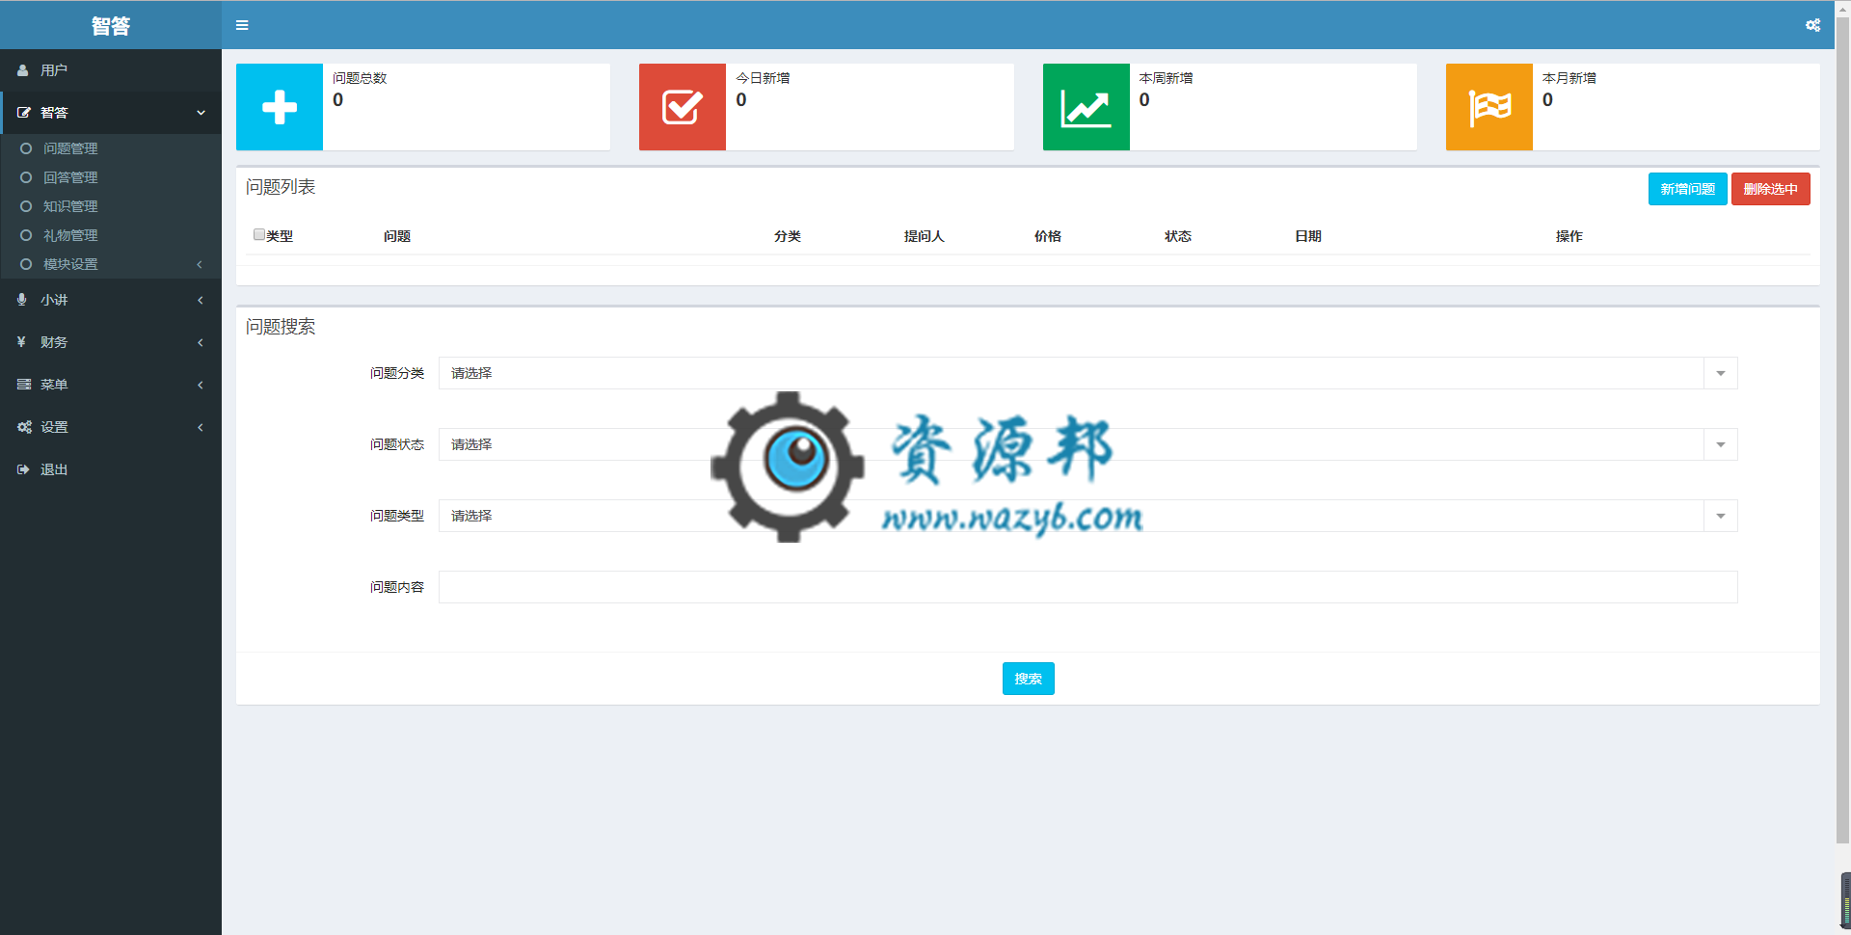Click the arrow of 问题类型 select box
This screenshot has height=935, width=1851.
pyautogui.click(x=1721, y=516)
